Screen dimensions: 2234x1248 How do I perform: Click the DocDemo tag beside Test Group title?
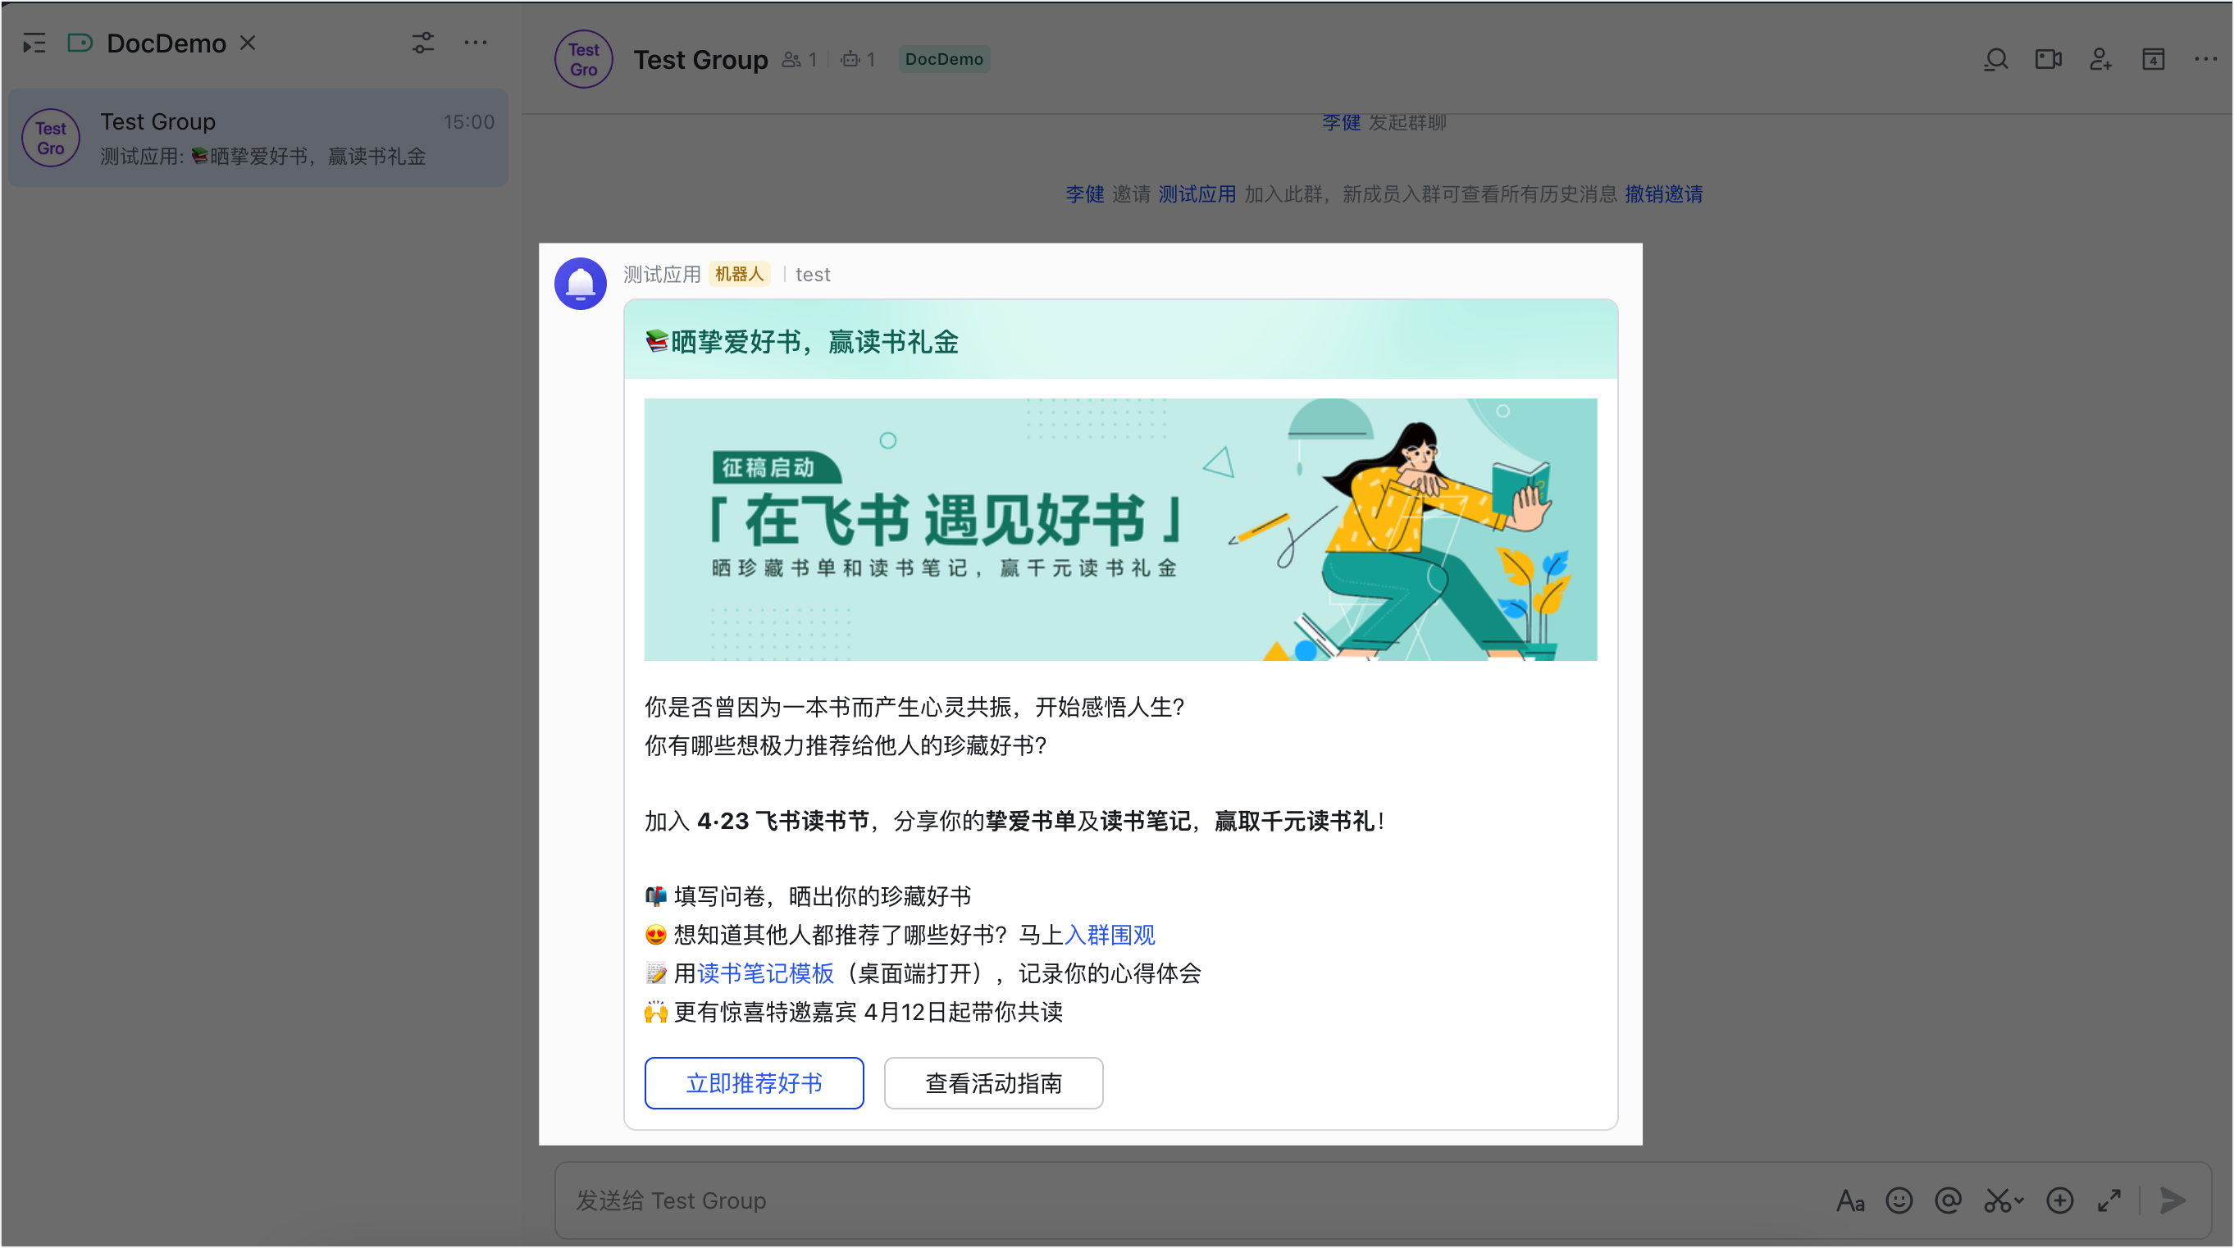coord(944,58)
